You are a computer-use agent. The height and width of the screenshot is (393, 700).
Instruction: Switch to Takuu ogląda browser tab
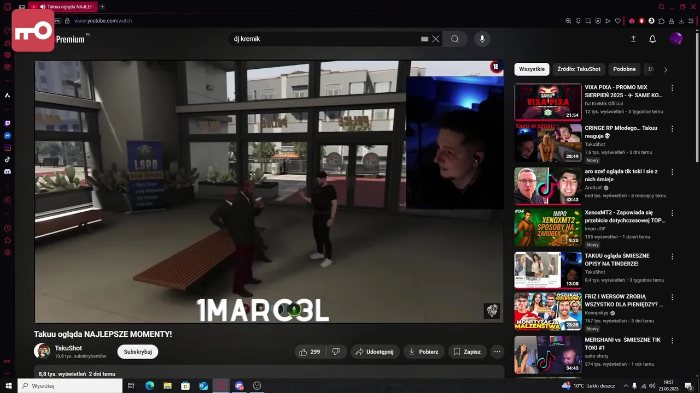pyautogui.click(x=62, y=7)
